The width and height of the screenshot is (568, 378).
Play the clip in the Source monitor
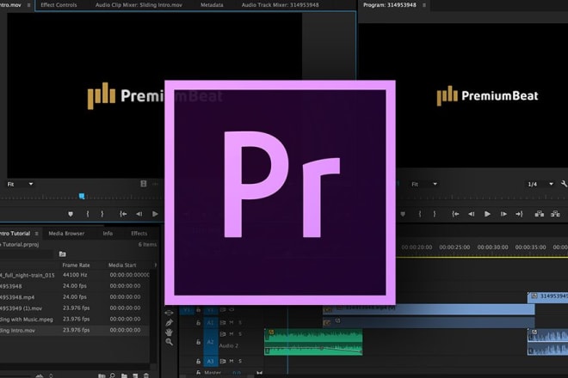click(155, 214)
